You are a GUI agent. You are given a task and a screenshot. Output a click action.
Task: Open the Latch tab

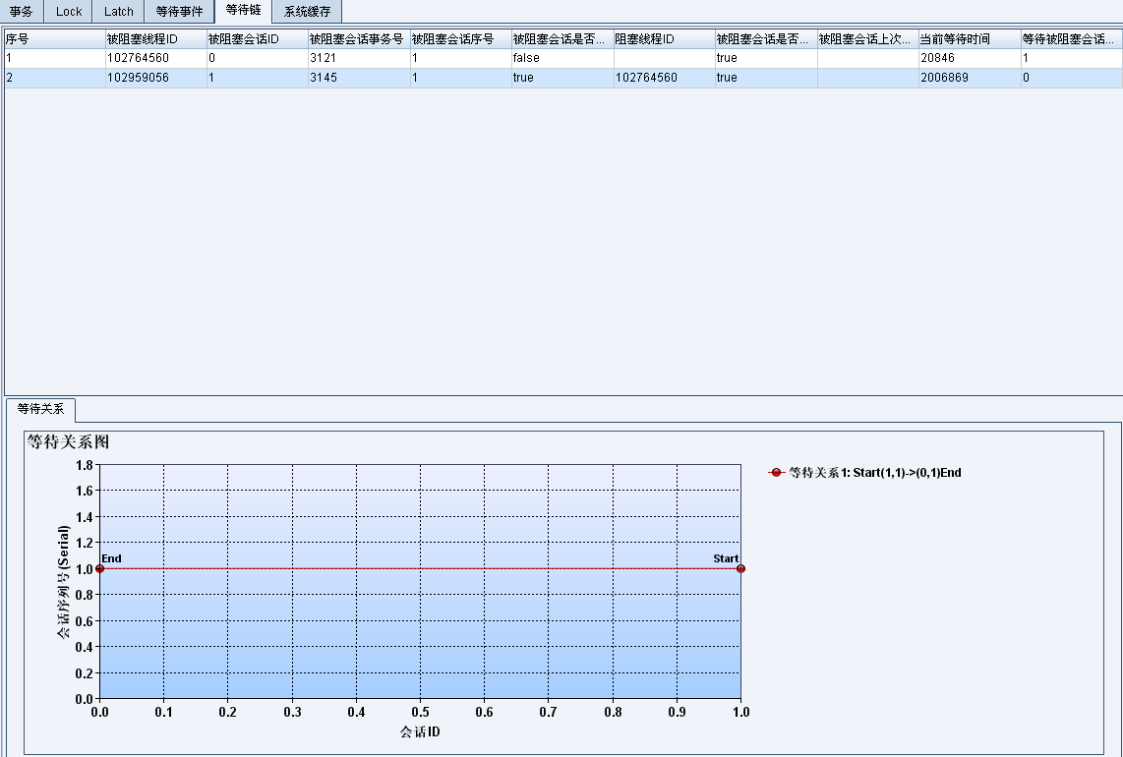click(x=118, y=12)
